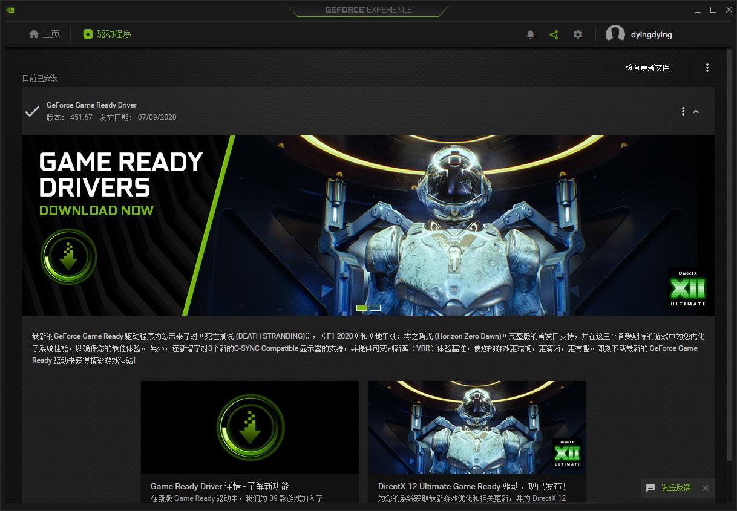This screenshot has width=737, height=511.
Task: Open the more options menu beside 检查更新文件
Action: [707, 68]
